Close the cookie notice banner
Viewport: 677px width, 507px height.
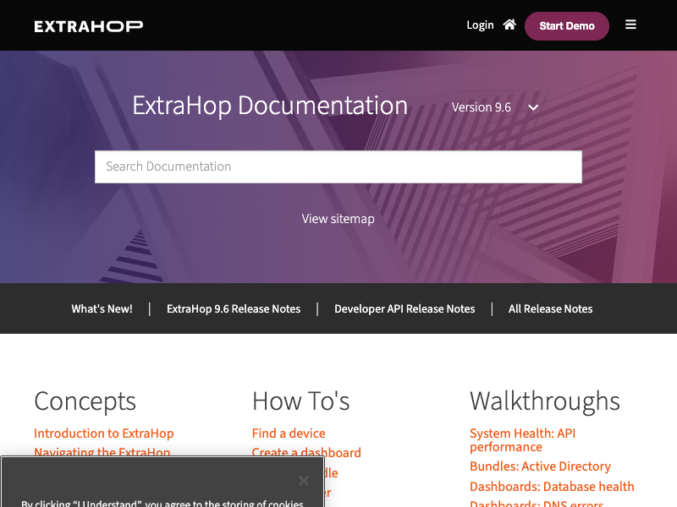point(304,480)
